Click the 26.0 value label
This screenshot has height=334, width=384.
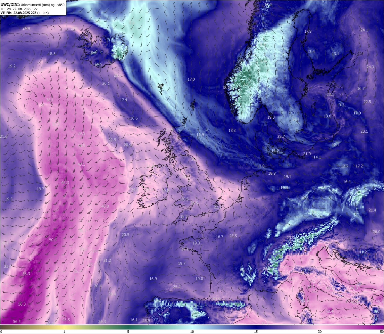(x=376, y=232)
